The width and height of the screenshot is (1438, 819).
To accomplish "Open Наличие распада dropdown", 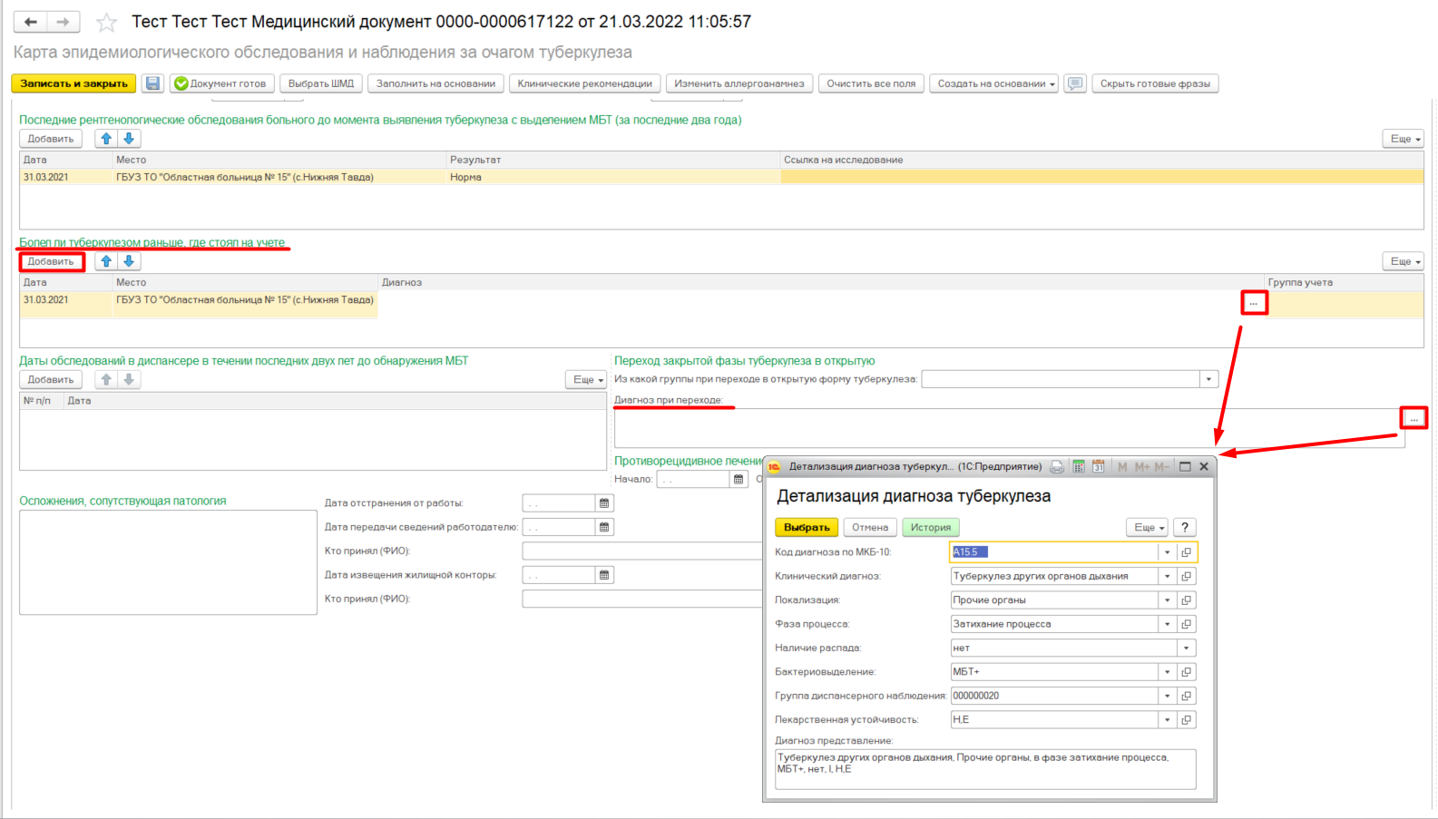I will pos(1186,648).
